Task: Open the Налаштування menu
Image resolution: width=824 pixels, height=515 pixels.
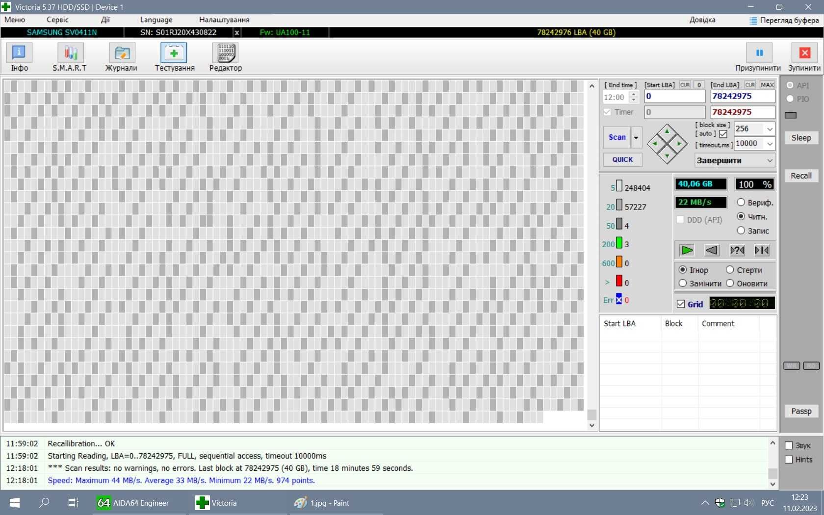Action: [224, 20]
